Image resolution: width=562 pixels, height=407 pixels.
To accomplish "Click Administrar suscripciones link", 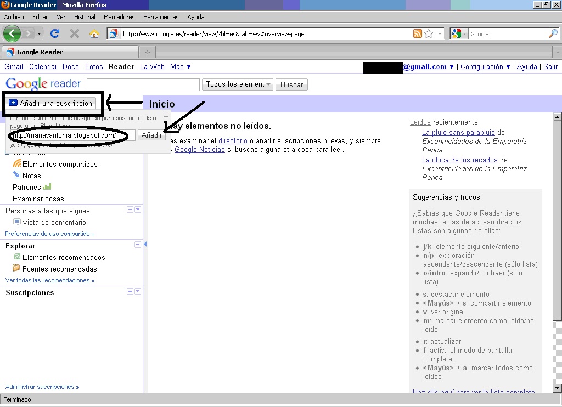I will point(42,387).
